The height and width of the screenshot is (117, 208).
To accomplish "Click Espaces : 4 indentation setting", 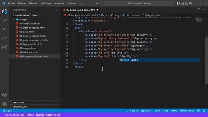I will click(146, 110).
